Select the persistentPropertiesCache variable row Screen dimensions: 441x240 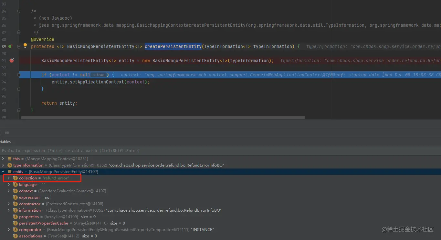click(220, 223)
